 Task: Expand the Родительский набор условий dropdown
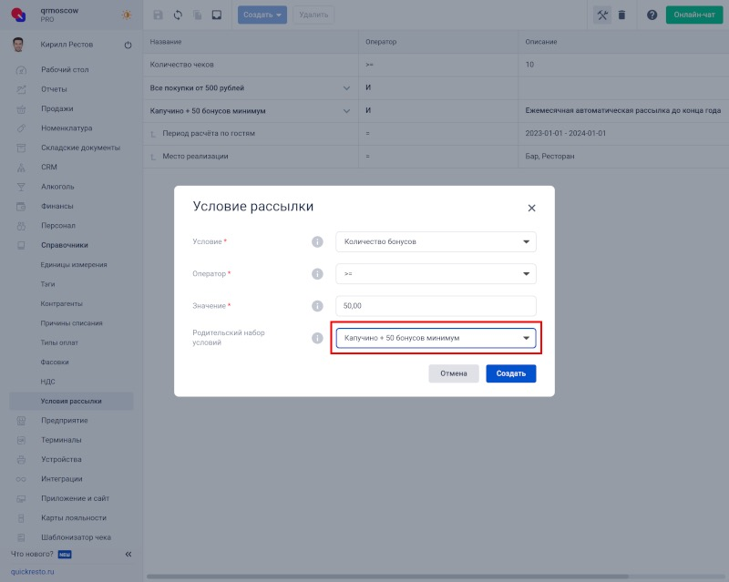tap(436, 338)
